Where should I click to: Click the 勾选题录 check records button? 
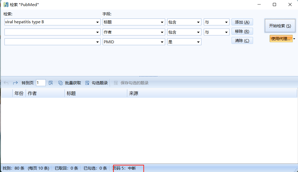pyautogui.click(x=97, y=83)
